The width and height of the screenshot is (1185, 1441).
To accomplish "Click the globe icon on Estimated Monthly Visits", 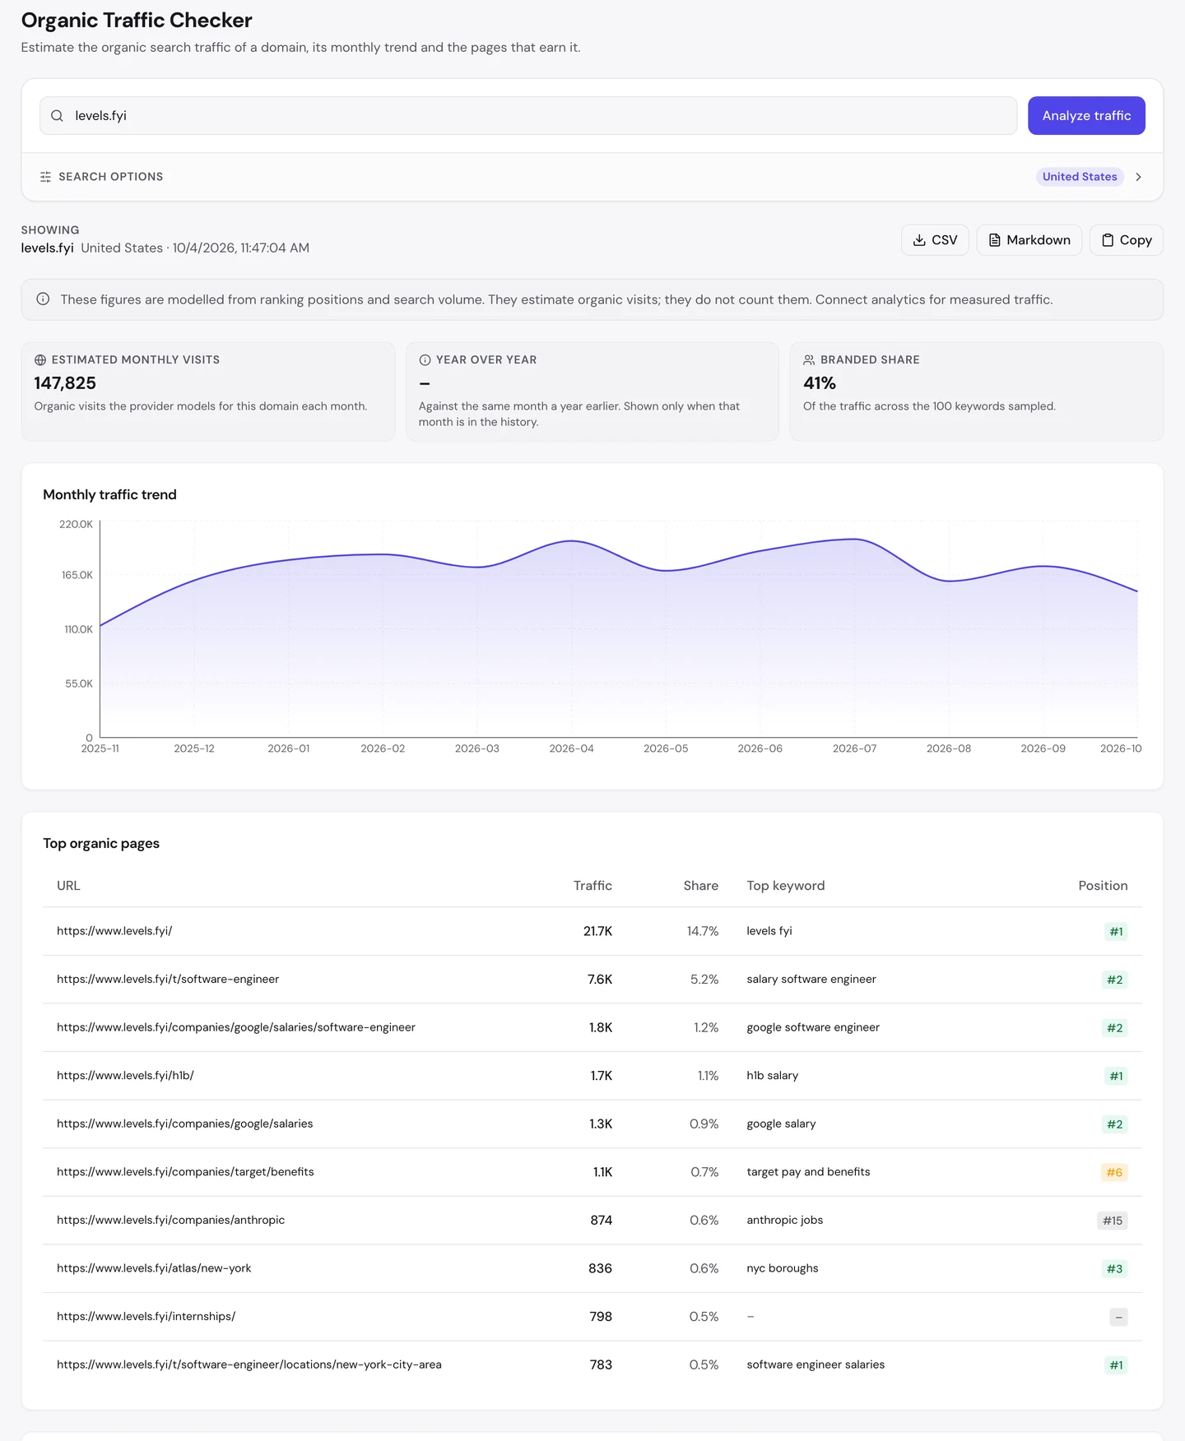I will (x=40, y=360).
